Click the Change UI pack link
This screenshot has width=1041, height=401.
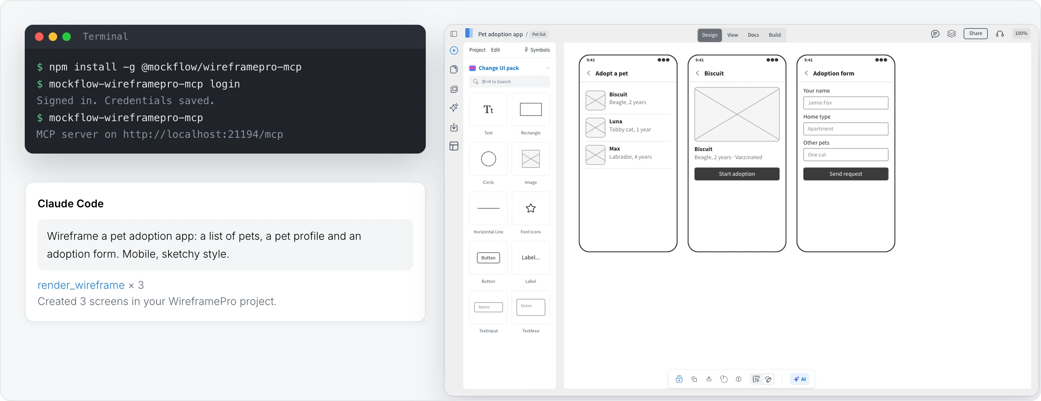(x=498, y=68)
